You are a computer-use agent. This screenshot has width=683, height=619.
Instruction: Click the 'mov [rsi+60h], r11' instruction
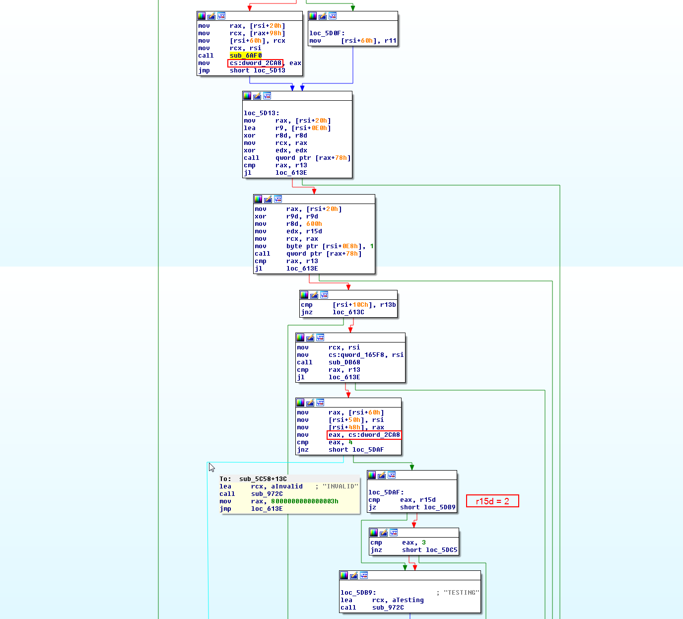click(x=353, y=41)
